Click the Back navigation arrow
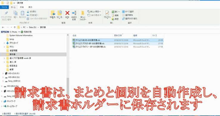 click(3, 27)
